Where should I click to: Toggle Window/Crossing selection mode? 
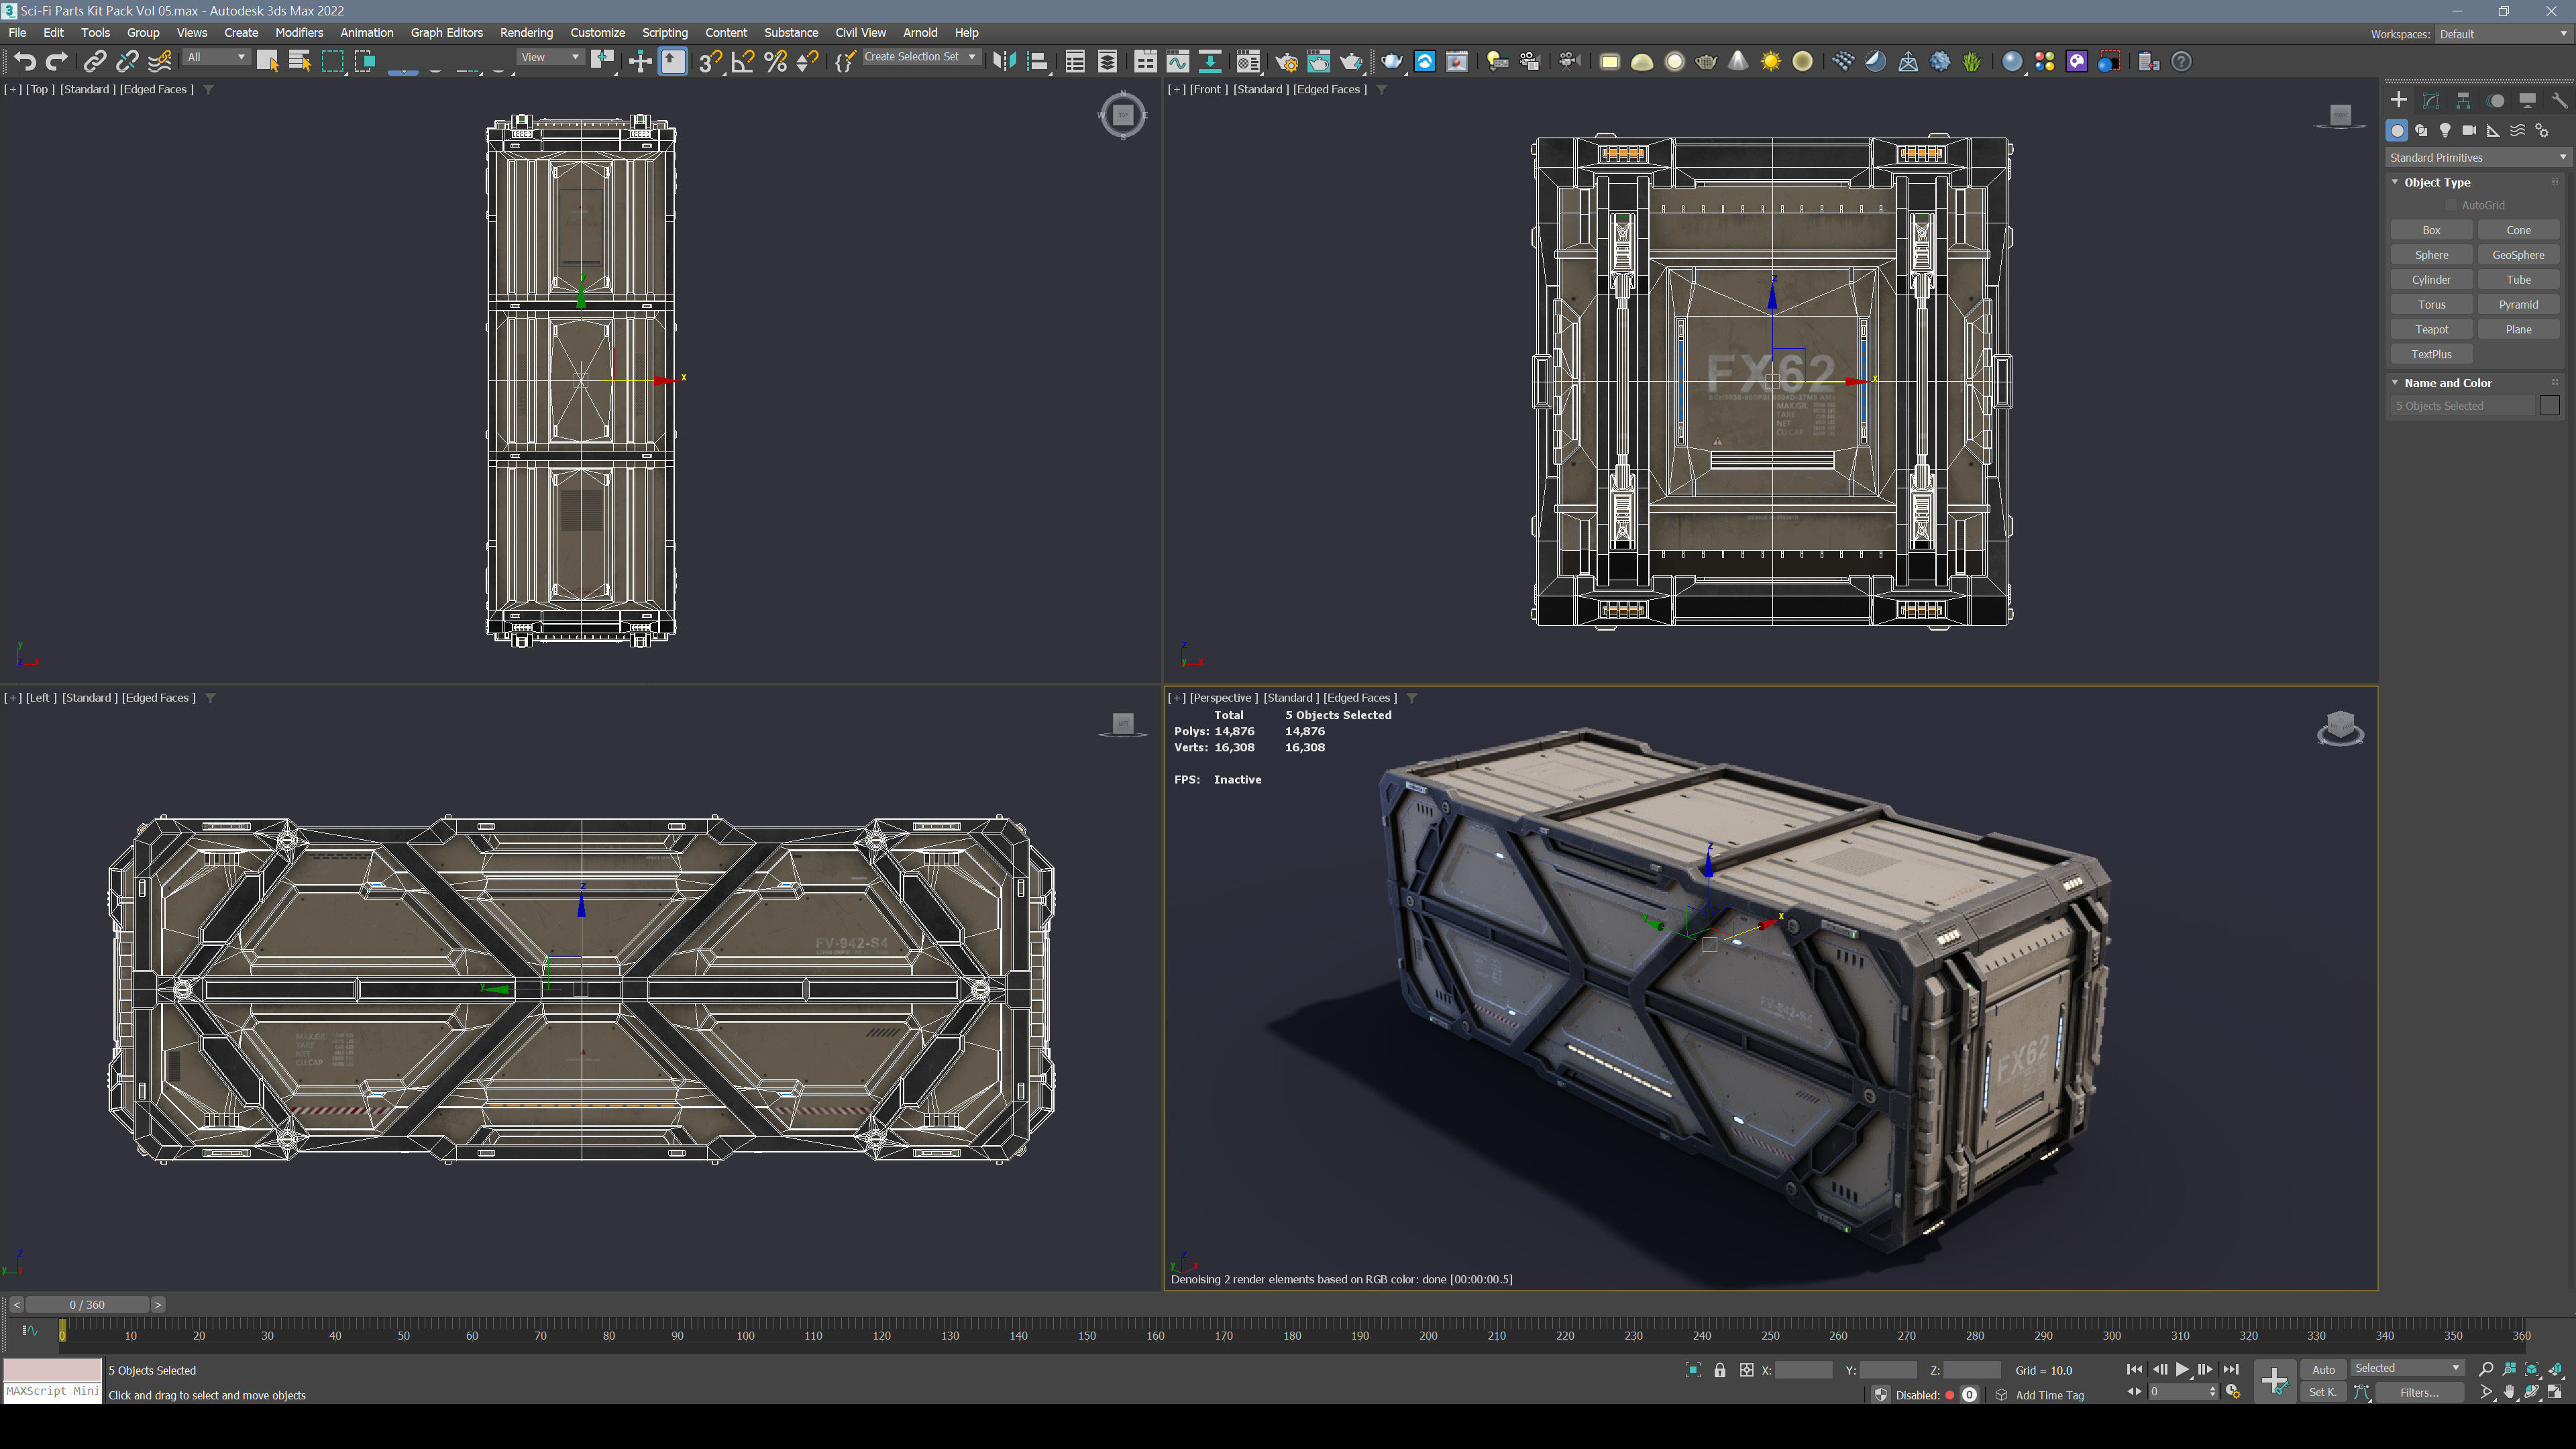click(x=365, y=61)
